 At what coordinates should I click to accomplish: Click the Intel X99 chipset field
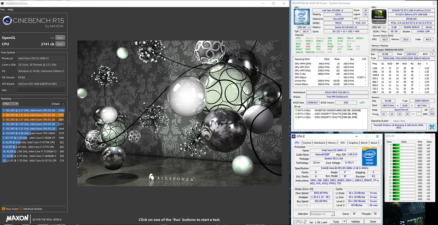click(337, 97)
